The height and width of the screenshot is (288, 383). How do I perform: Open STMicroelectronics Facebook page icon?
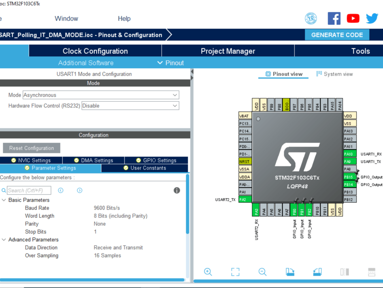(x=334, y=18)
